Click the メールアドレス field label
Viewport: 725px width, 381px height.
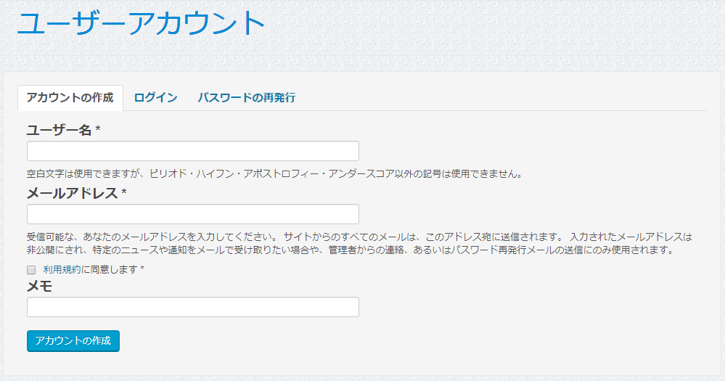pyautogui.click(x=77, y=193)
